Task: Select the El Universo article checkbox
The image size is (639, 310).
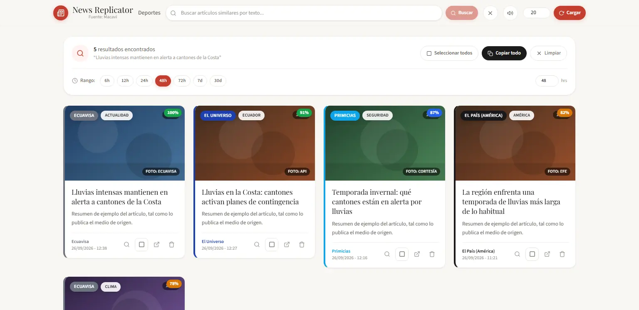Action: 272,245
